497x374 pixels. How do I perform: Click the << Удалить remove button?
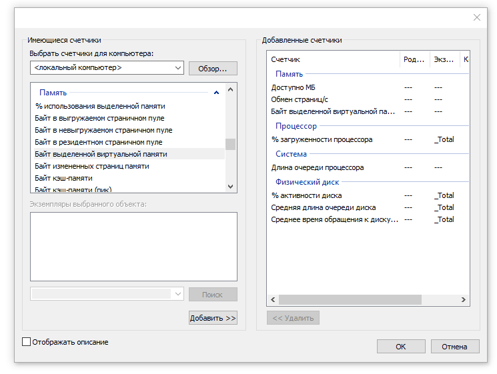[x=293, y=318]
